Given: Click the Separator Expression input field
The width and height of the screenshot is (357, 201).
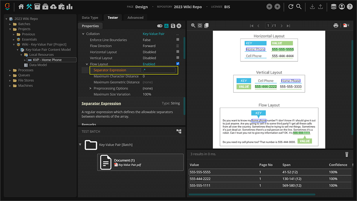Looking at the screenshot, I should pos(158,70).
